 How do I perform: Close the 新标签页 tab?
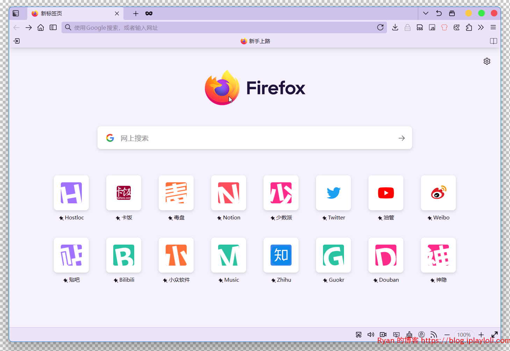pos(117,13)
